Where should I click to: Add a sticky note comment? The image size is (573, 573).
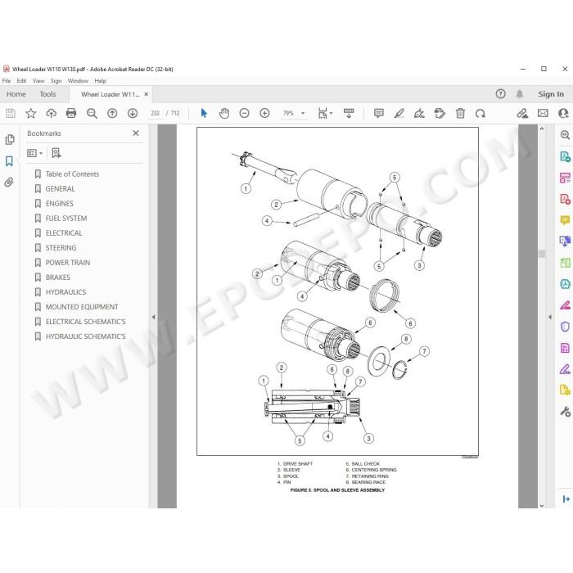point(379,113)
